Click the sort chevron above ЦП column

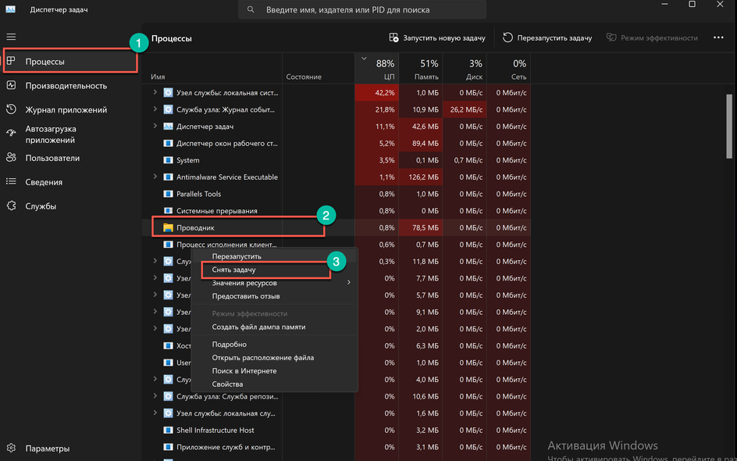point(364,59)
